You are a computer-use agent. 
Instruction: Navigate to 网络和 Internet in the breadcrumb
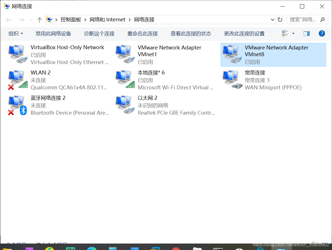[x=107, y=20]
